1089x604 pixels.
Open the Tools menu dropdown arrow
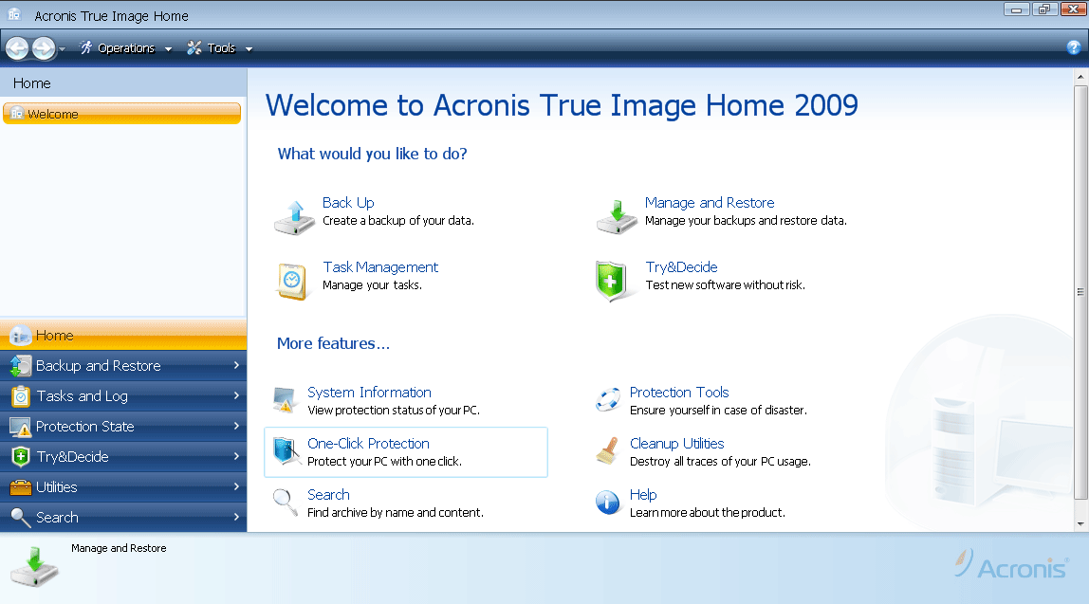coord(249,48)
